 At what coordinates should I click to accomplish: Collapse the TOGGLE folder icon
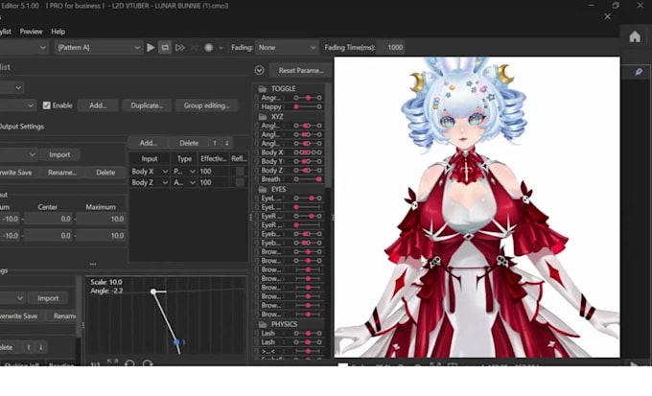[263, 88]
